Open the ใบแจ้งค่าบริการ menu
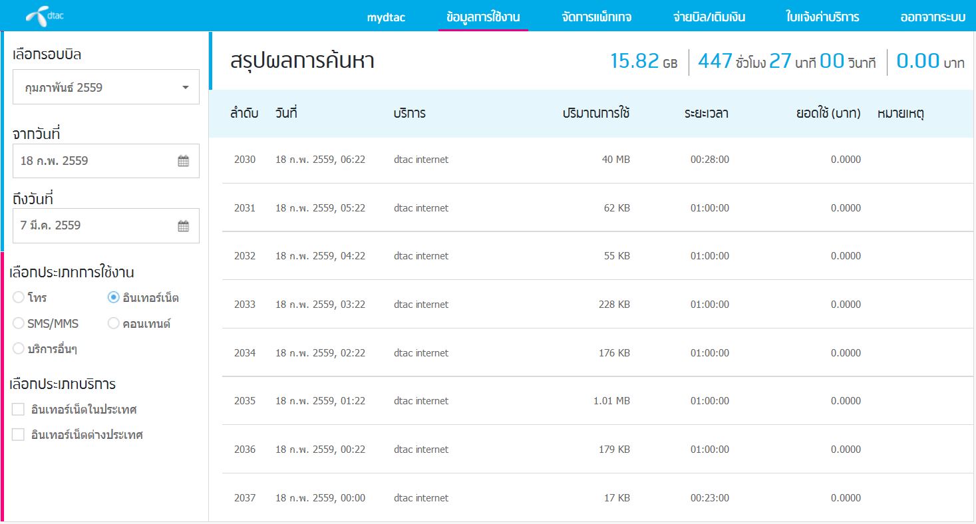Image resolution: width=976 pixels, height=524 pixels. pyautogui.click(x=822, y=17)
